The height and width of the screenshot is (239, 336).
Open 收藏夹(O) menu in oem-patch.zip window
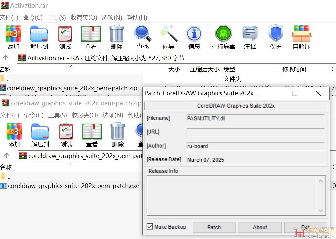85,115
